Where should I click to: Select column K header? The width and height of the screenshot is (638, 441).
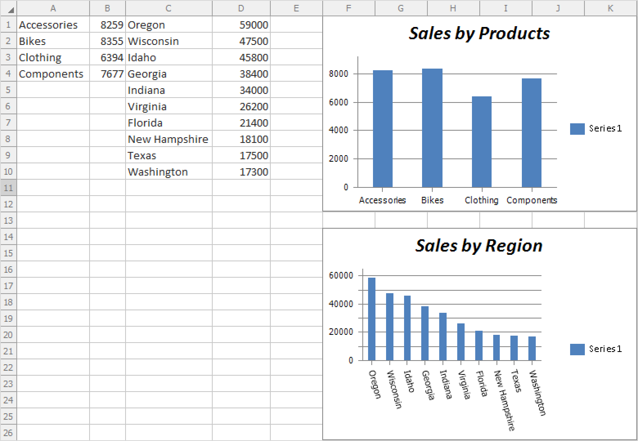click(x=610, y=8)
